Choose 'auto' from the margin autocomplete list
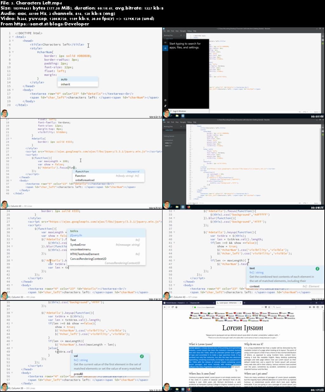 point(78,79)
